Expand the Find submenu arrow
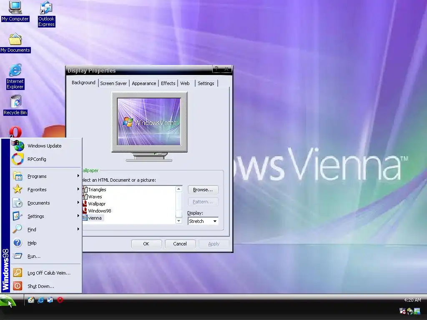 tap(78, 229)
